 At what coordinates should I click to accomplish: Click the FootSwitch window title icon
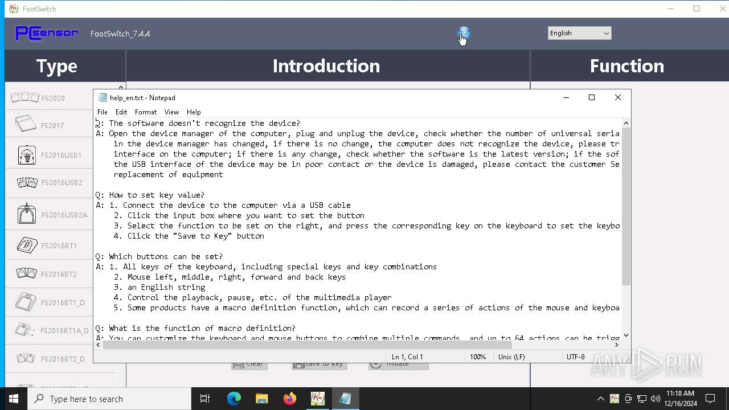tap(14, 9)
